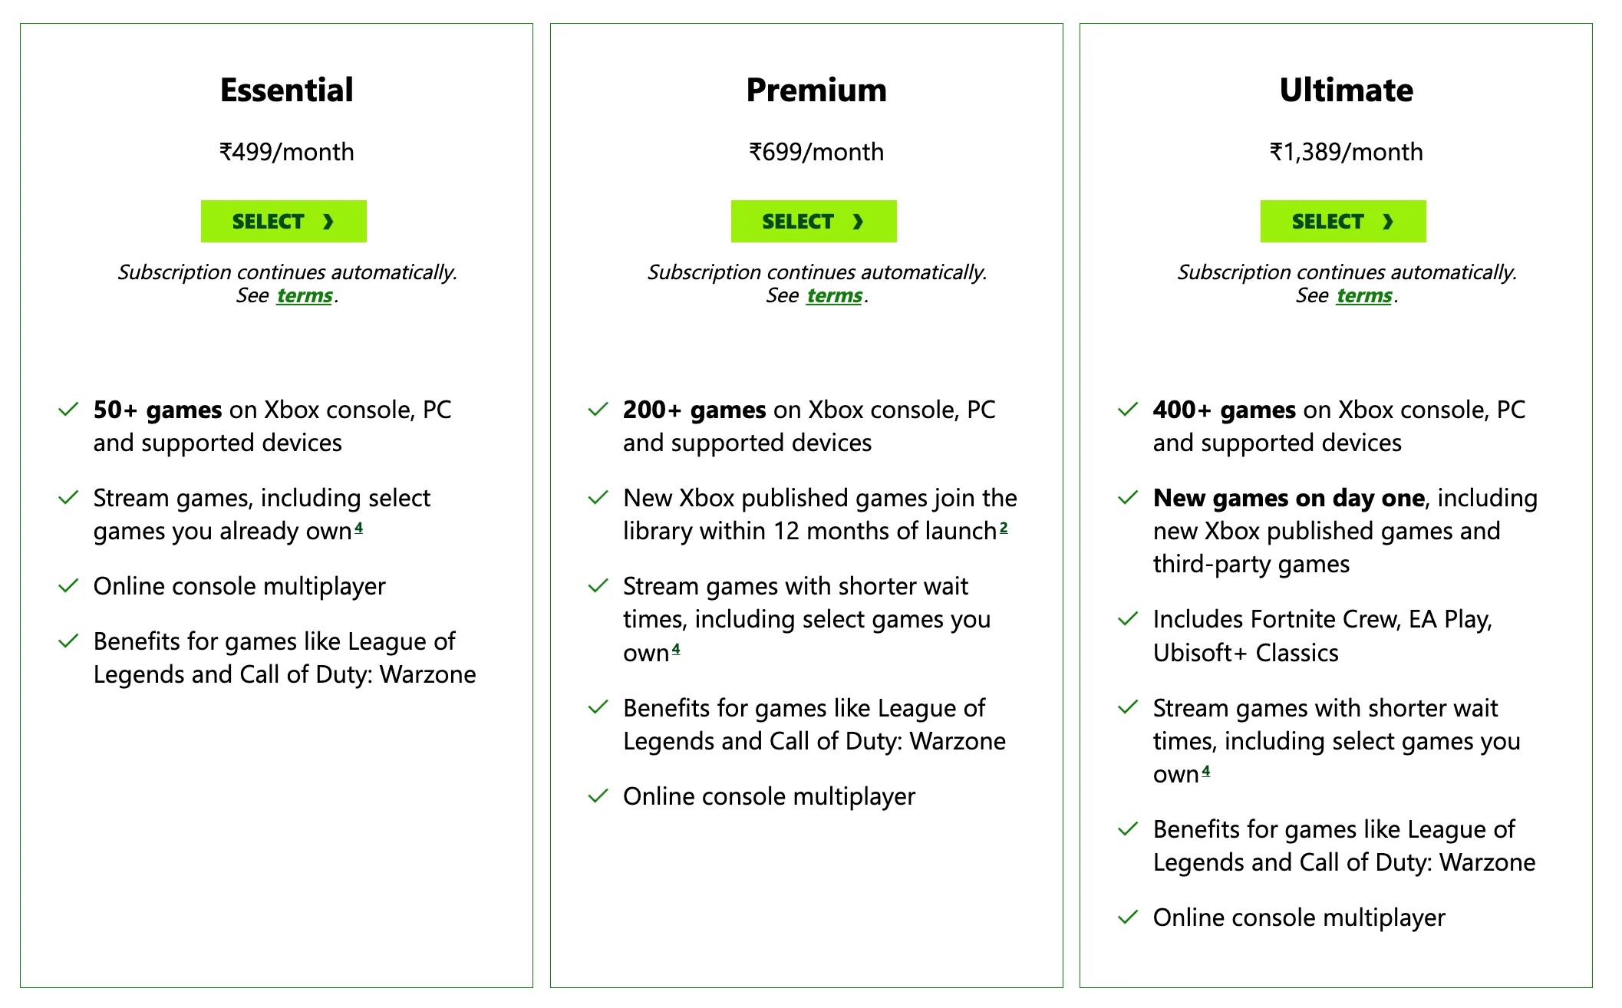Click footnote 2 after 12 months of launch
Viewport: 1622px width, 1008px height.
click(1004, 528)
